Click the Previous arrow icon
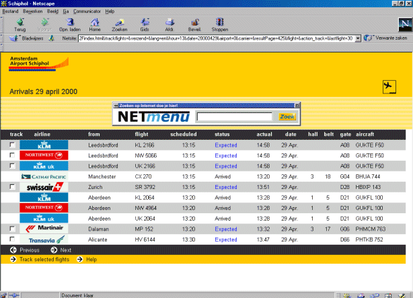Viewport: 413px width, 298px height. pyautogui.click(x=13, y=250)
